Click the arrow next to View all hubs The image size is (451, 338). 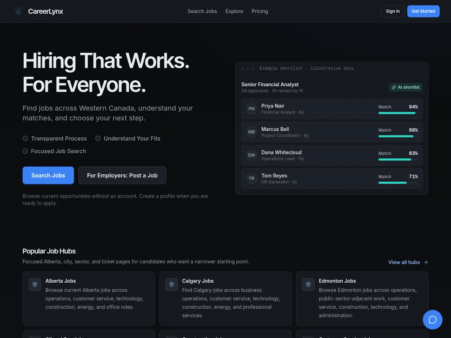click(426, 262)
